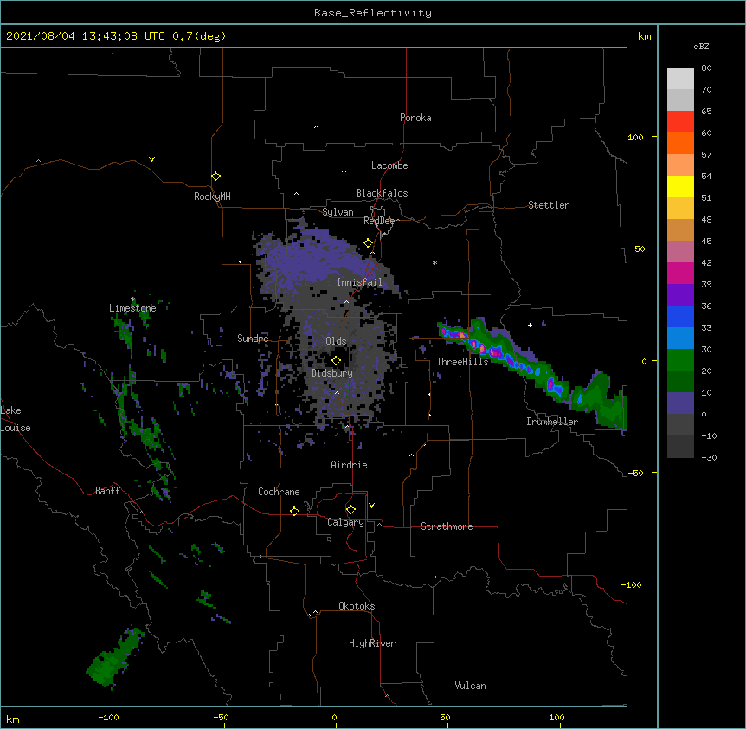Click the Lacombe city label
Screen dimensions: 746x729
point(389,165)
